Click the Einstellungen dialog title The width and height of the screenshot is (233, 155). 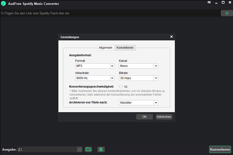click(x=70, y=37)
